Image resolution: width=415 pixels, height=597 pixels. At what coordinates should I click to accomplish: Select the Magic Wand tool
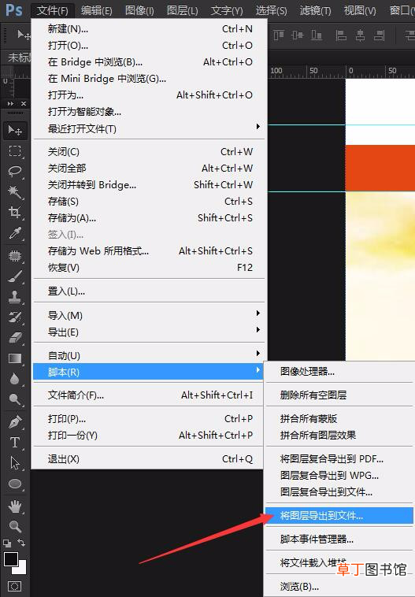point(15,192)
